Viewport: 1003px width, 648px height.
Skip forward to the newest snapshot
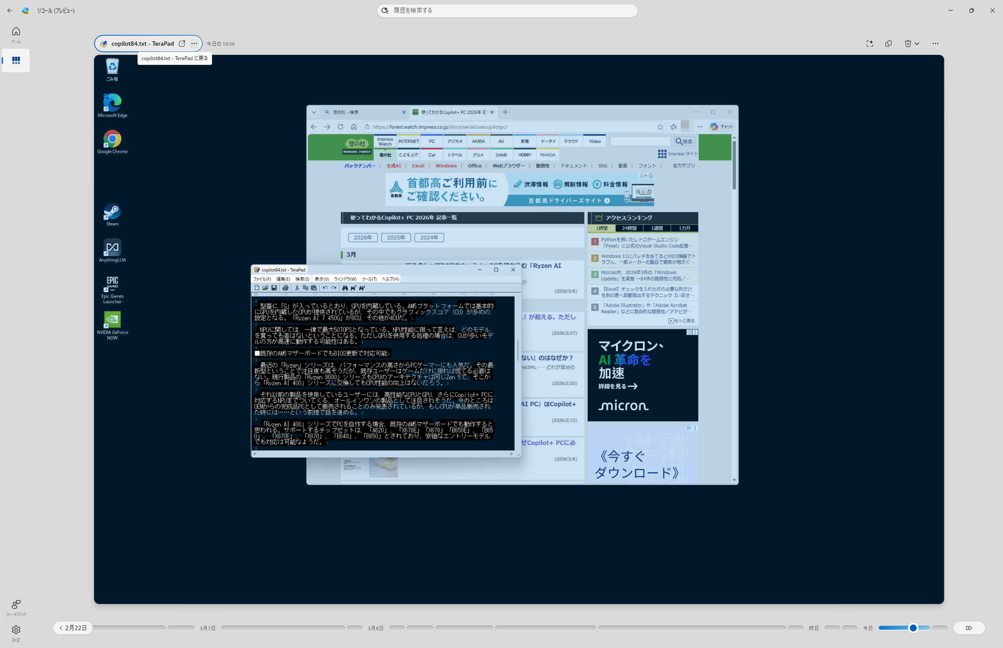pos(969,628)
